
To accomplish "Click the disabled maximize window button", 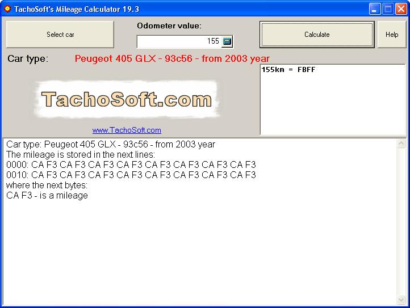I will coord(388,9).
